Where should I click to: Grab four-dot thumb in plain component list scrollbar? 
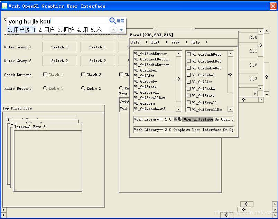coord(178,79)
